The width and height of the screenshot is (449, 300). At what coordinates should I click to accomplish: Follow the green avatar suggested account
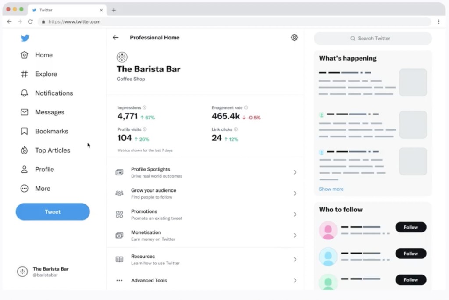[x=410, y=280]
